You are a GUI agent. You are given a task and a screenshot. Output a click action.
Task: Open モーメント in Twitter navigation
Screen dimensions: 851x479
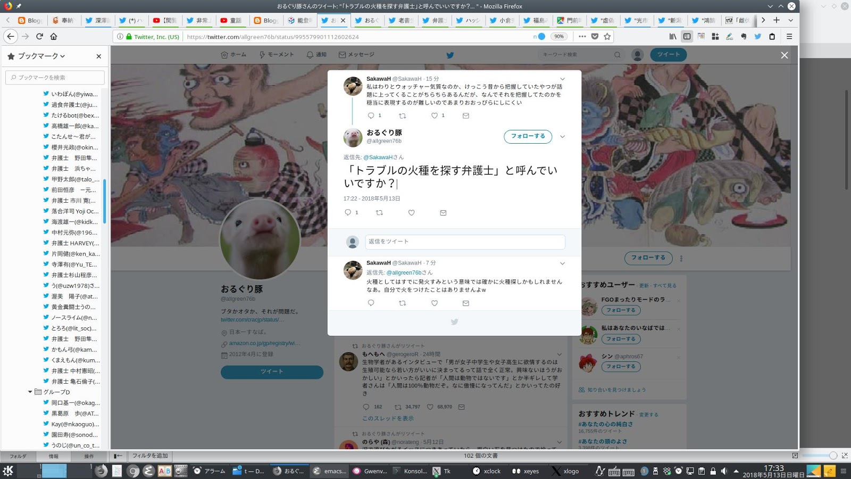(x=277, y=54)
